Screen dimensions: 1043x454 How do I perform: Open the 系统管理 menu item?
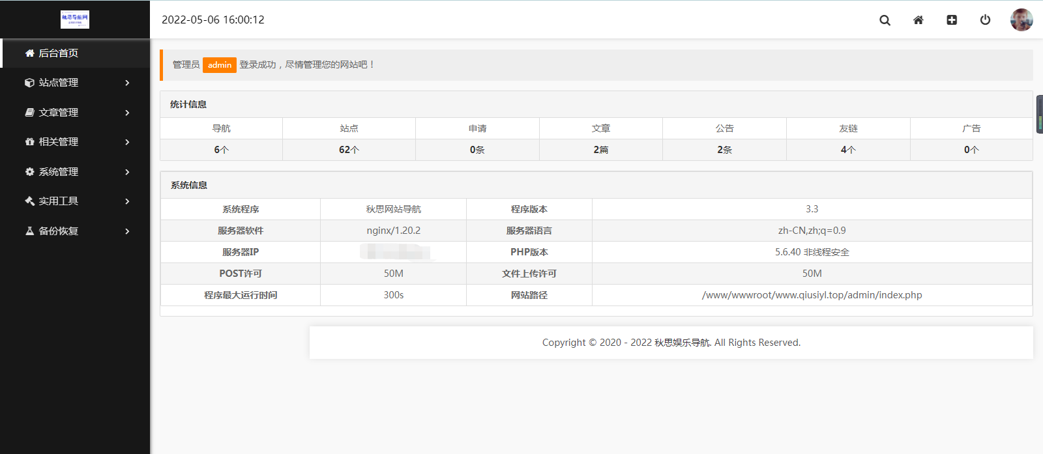tap(59, 172)
